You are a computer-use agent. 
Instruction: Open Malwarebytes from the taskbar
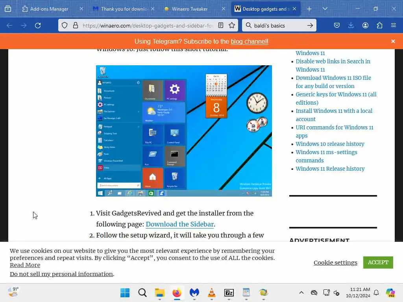point(194,293)
